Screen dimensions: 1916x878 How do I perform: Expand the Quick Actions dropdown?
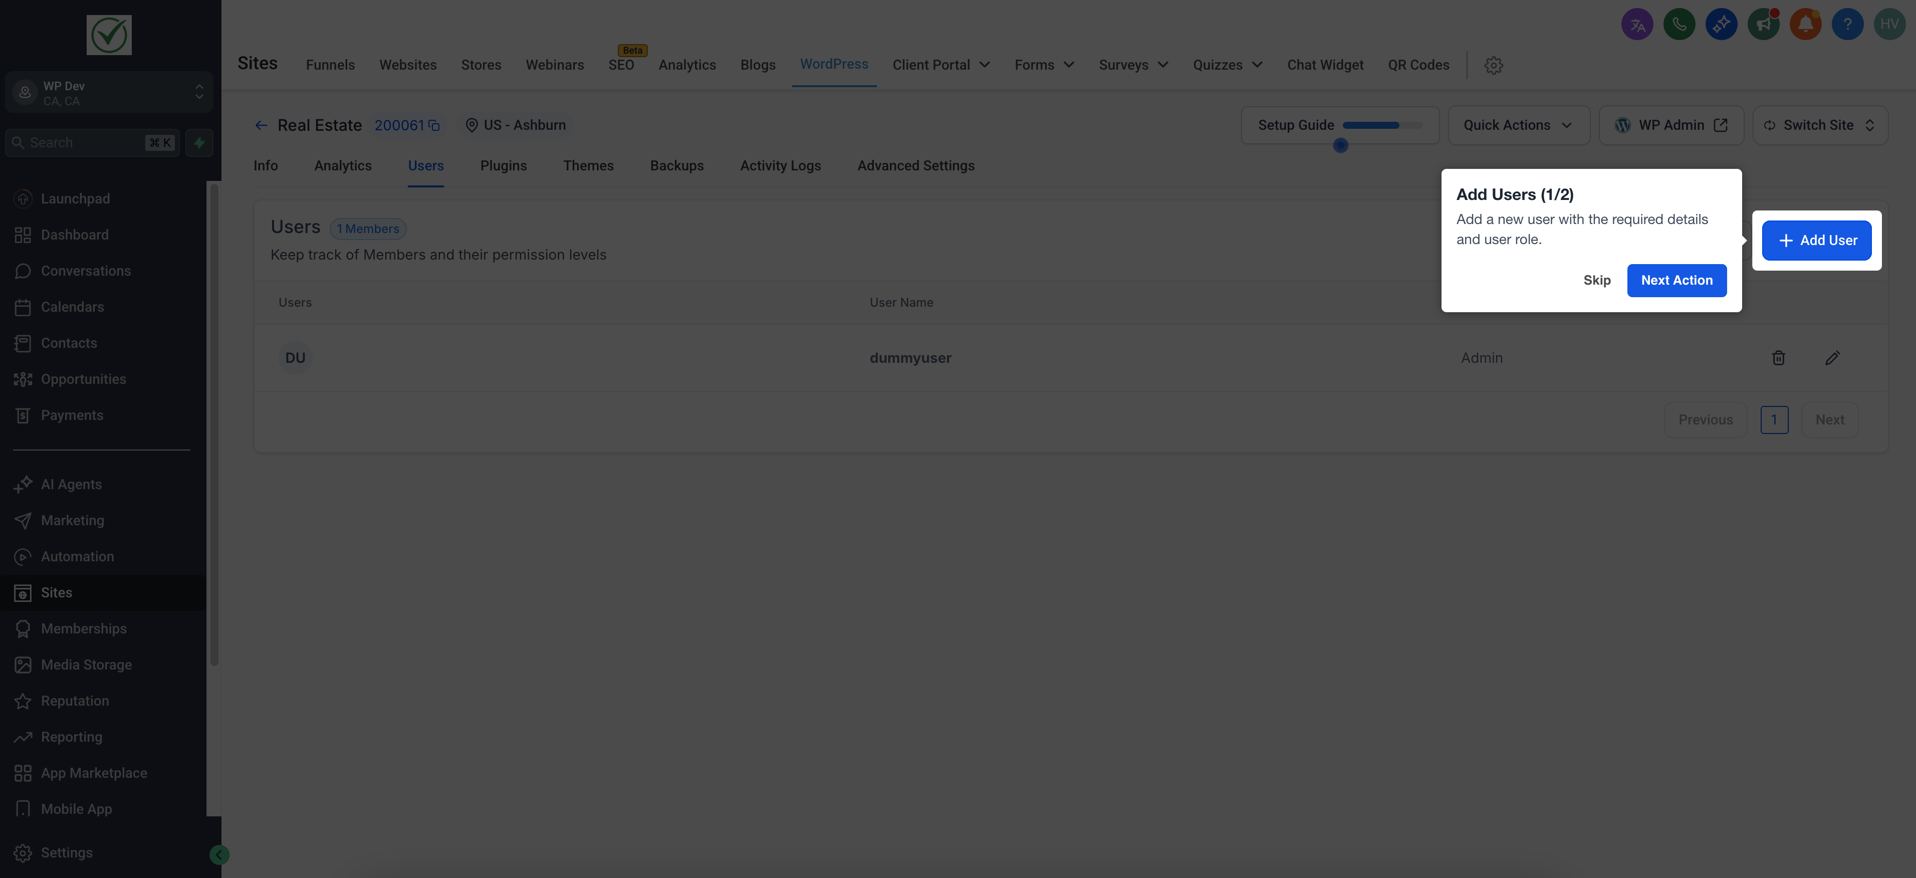(x=1518, y=126)
